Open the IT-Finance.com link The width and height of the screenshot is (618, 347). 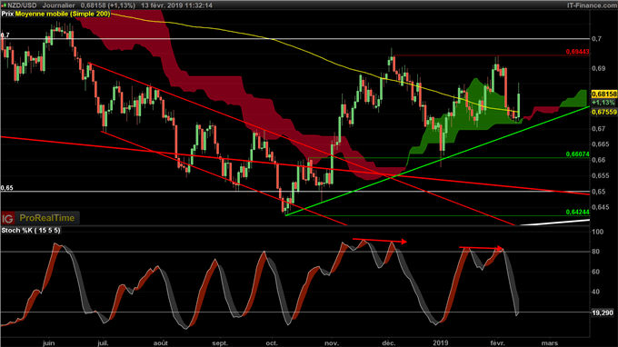[x=592, y=5]
